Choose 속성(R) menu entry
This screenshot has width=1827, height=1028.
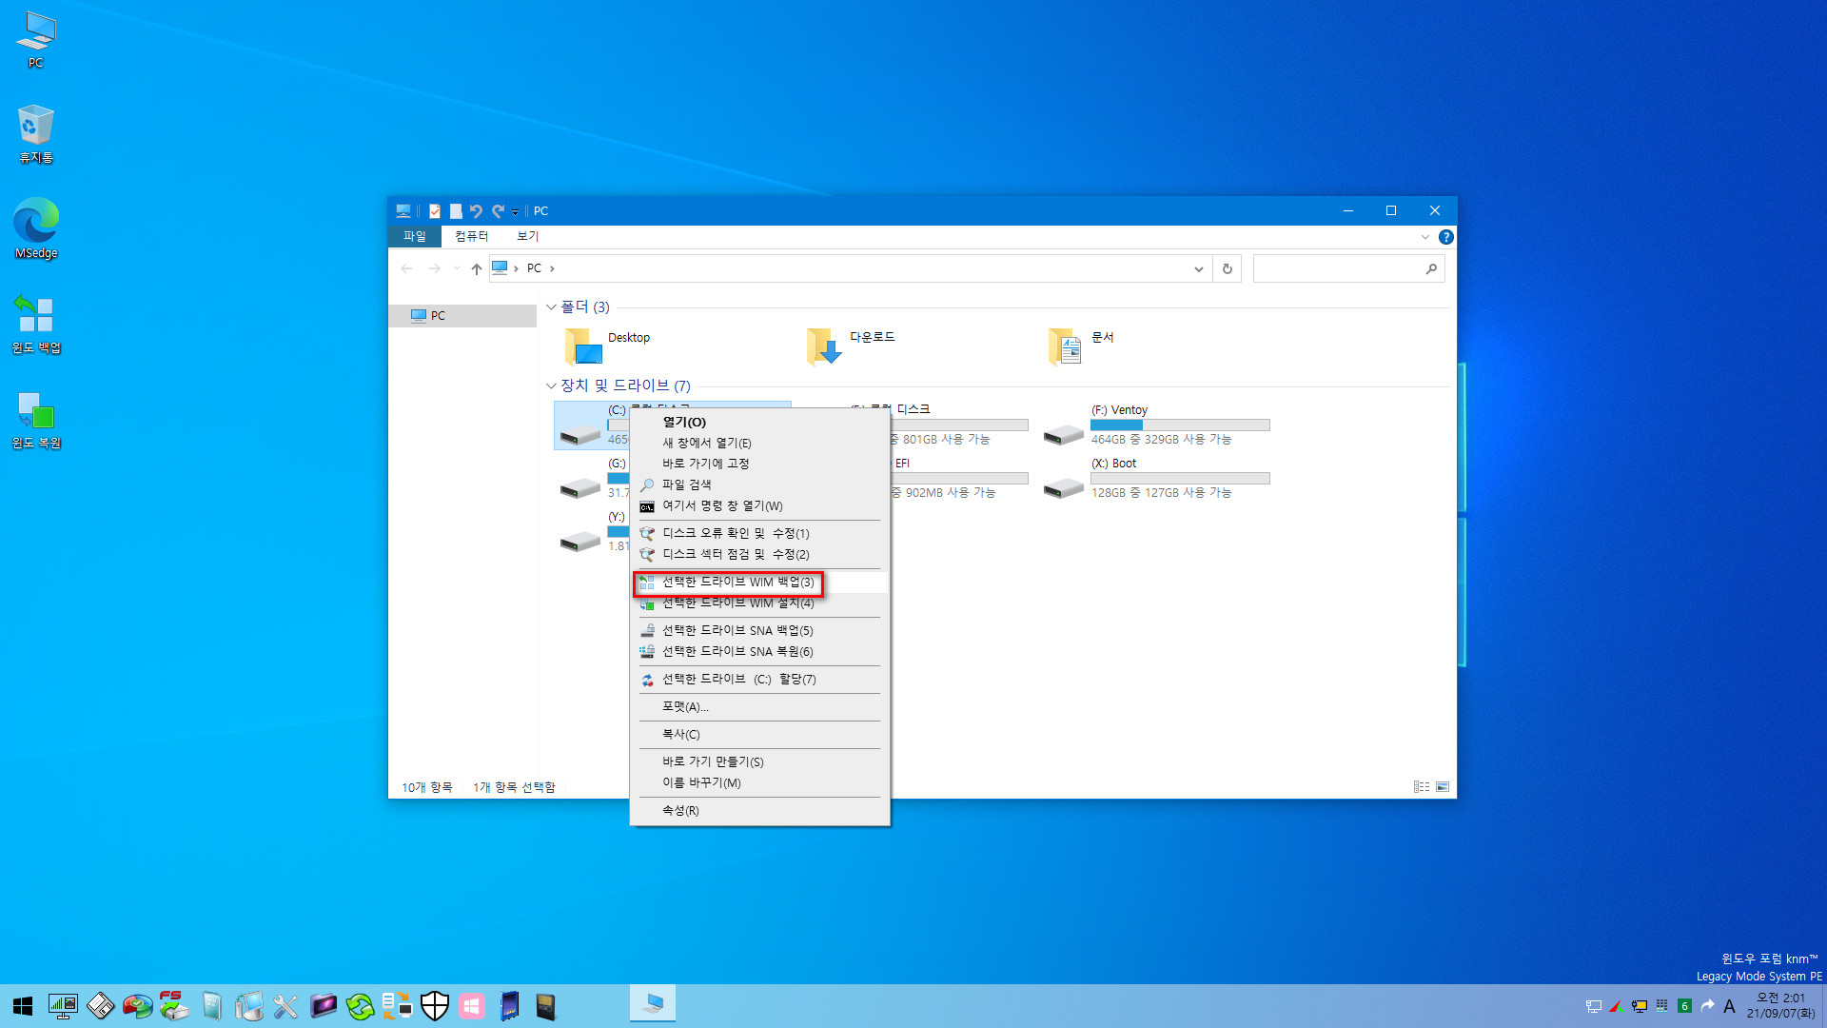[759, 810]
